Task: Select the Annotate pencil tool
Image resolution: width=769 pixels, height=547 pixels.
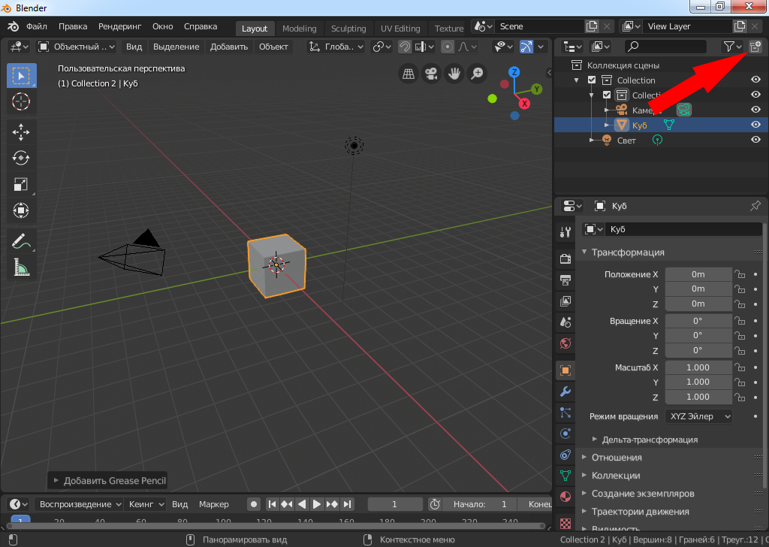Action: tap(21, 241)
